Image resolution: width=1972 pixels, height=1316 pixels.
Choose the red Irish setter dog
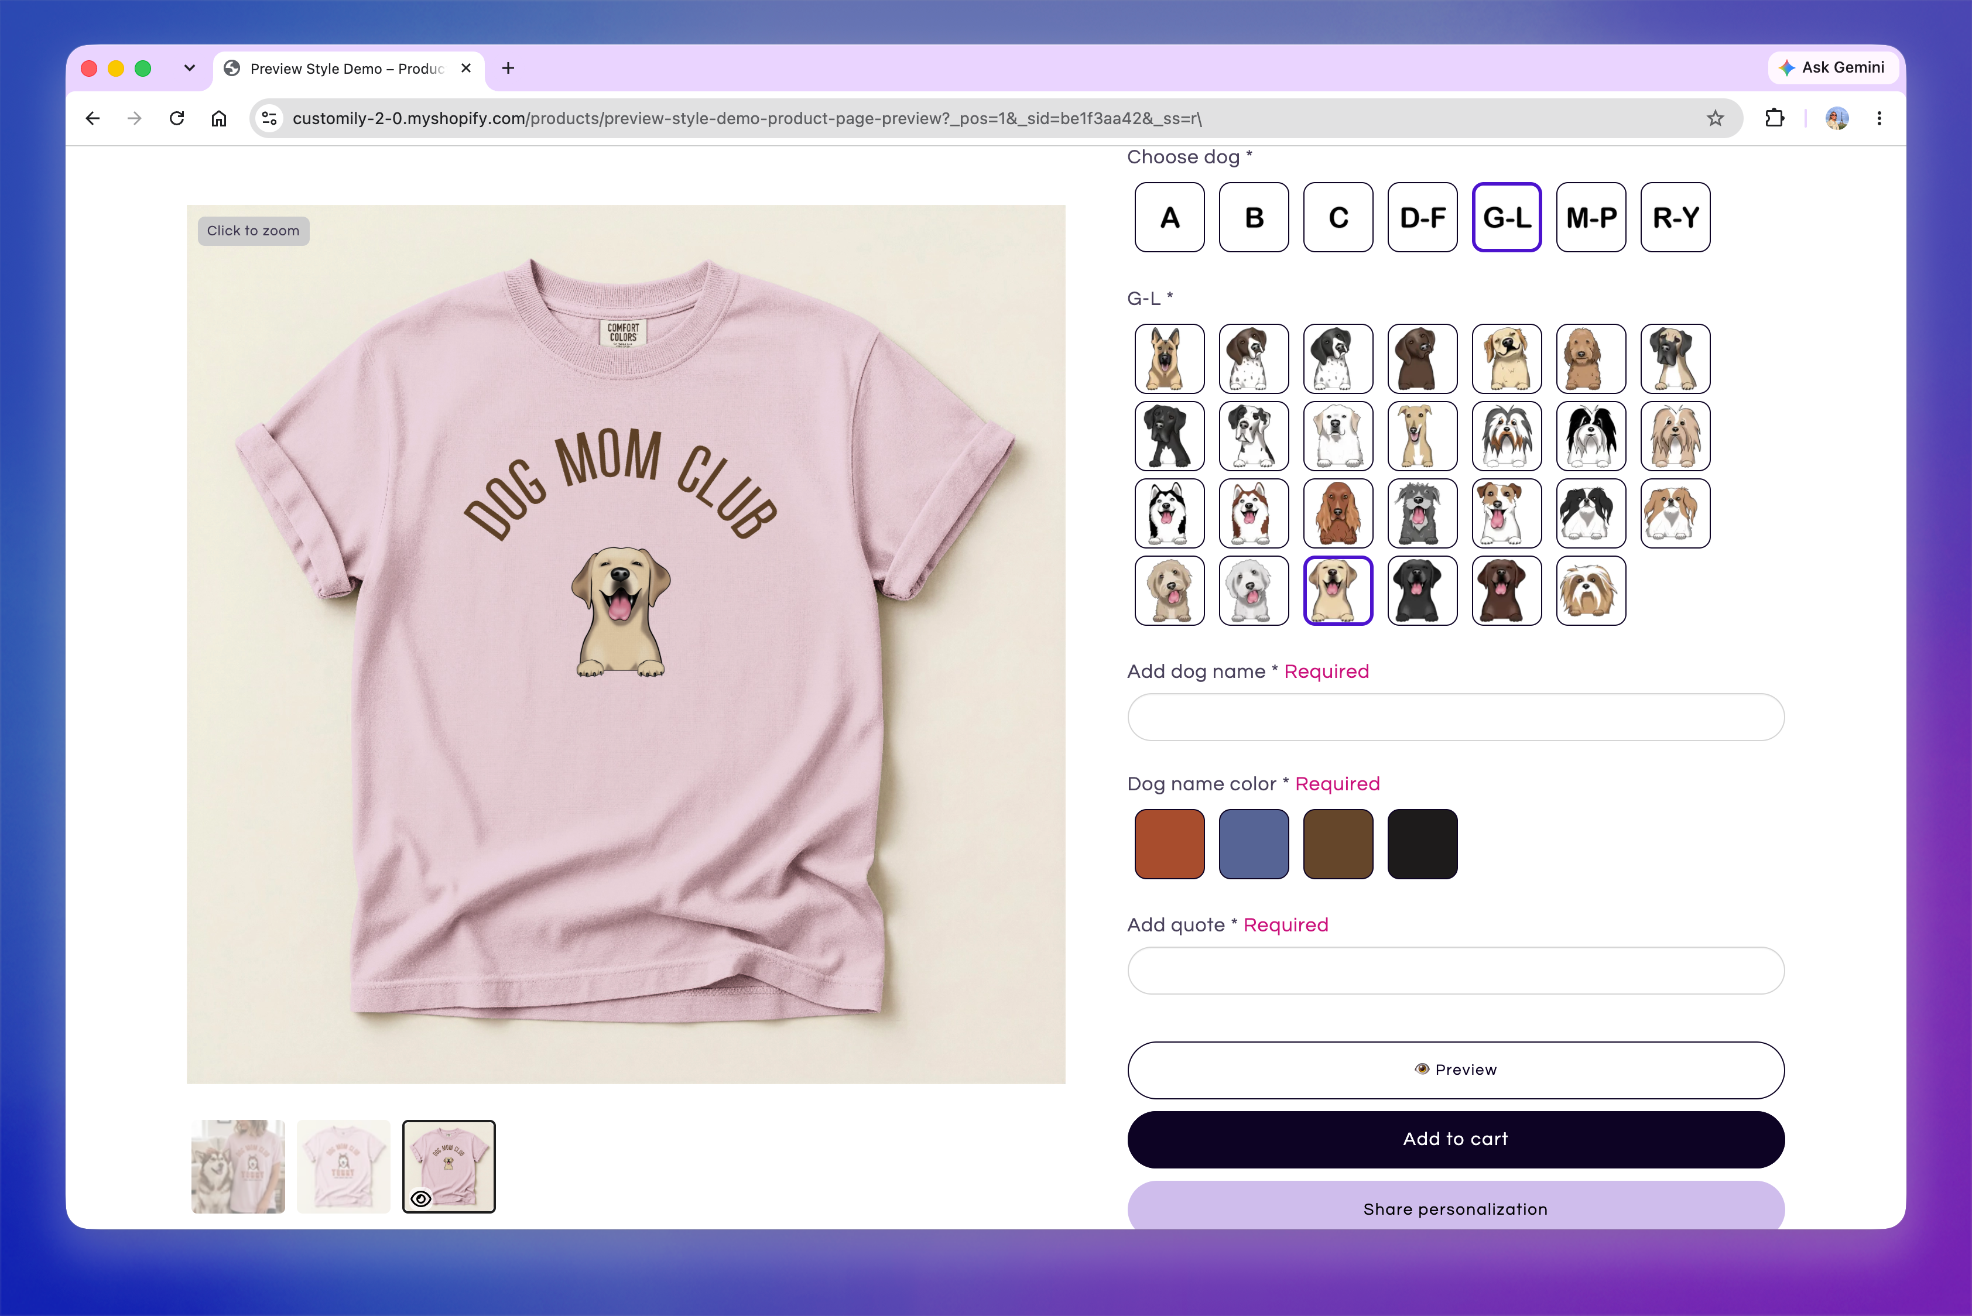(1338, 513)
